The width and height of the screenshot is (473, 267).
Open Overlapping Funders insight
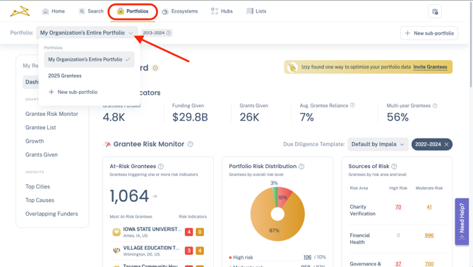pyautogui.click(x=52, y=213)
